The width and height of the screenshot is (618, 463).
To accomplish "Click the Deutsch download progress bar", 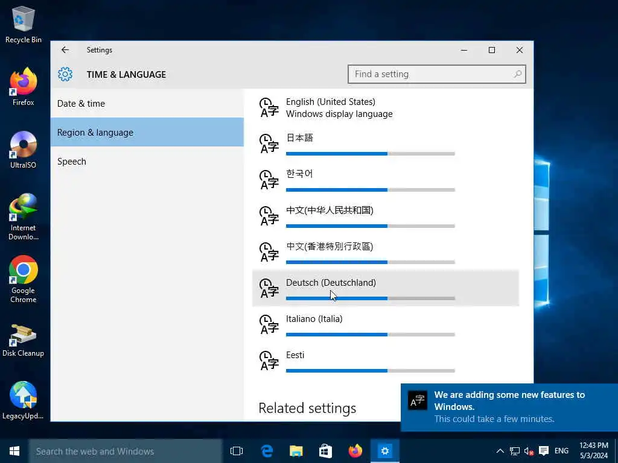I will (371, 298).
